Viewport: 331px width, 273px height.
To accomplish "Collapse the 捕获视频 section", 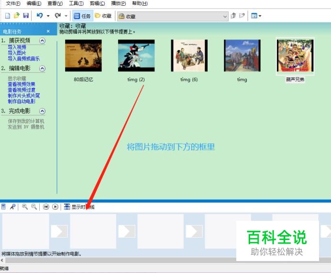I will pos(43,41).
